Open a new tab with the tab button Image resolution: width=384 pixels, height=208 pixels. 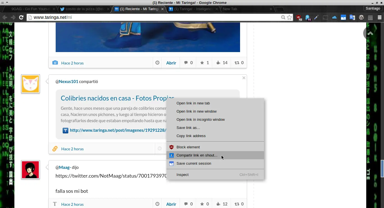pyautogui.click(x=279, y=9)
